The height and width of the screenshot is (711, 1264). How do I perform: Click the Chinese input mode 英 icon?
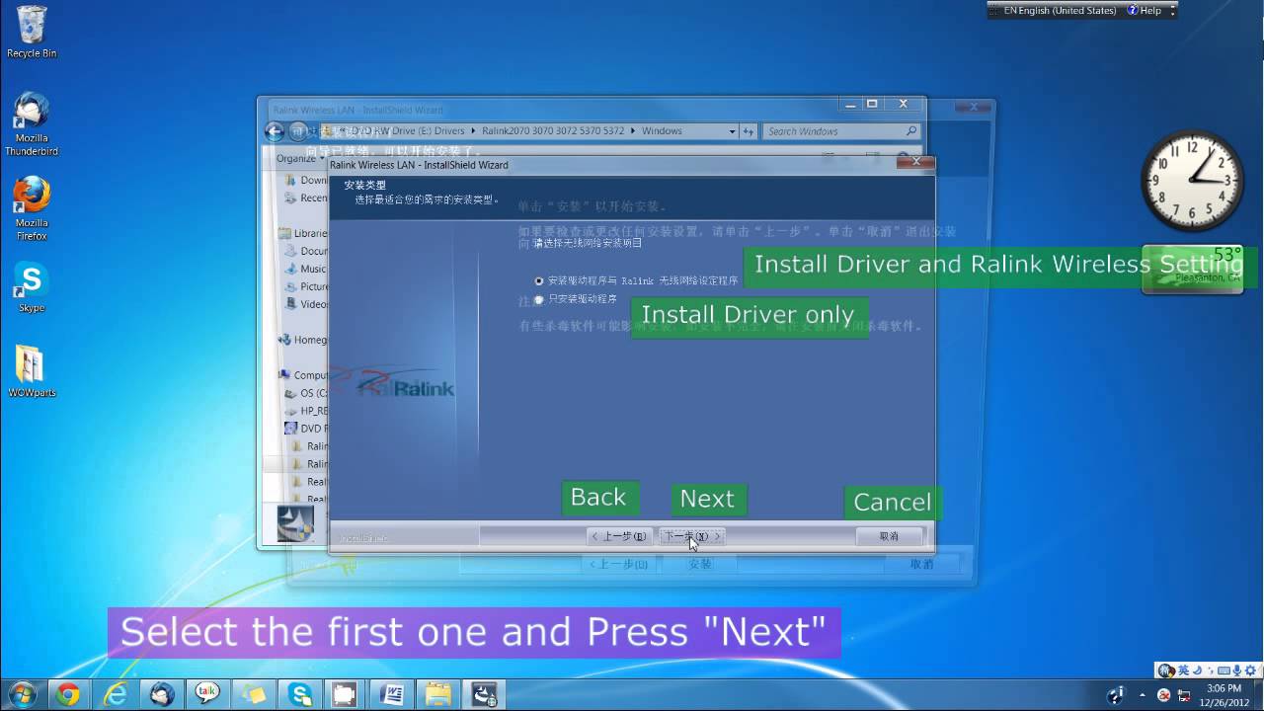point(1184,671)
